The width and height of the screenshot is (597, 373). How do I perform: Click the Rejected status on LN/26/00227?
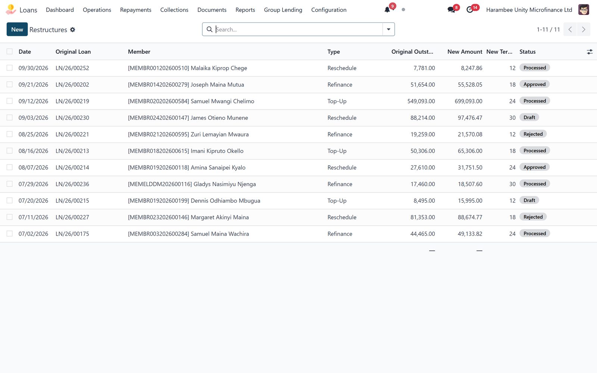[x=533, y=217]
